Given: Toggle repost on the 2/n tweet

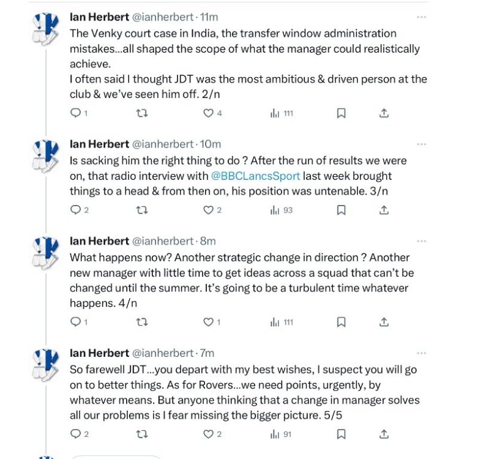Looking at the screenshot, I should point(142,113).
